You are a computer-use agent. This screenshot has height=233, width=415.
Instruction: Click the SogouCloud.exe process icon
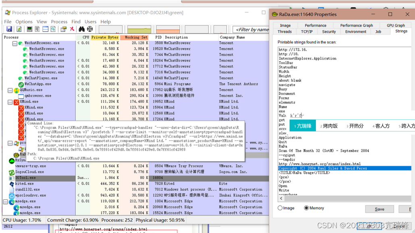(12, 172)
